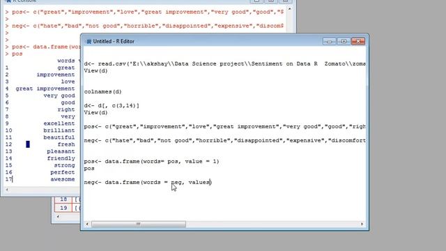
Task: Click the 'brilliant' row in R Console
Action: pyautogui.click(x=40, y=130)
